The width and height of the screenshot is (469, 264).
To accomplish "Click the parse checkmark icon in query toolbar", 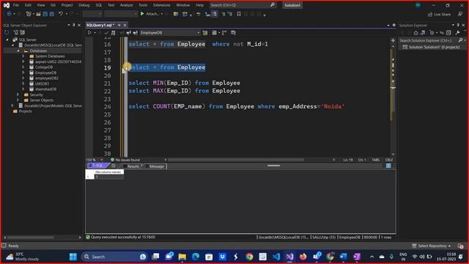I will (x=106, y=32).
